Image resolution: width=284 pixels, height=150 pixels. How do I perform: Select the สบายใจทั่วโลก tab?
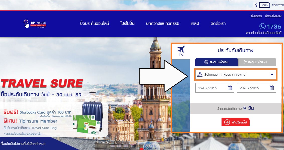[x=217, y=62]
